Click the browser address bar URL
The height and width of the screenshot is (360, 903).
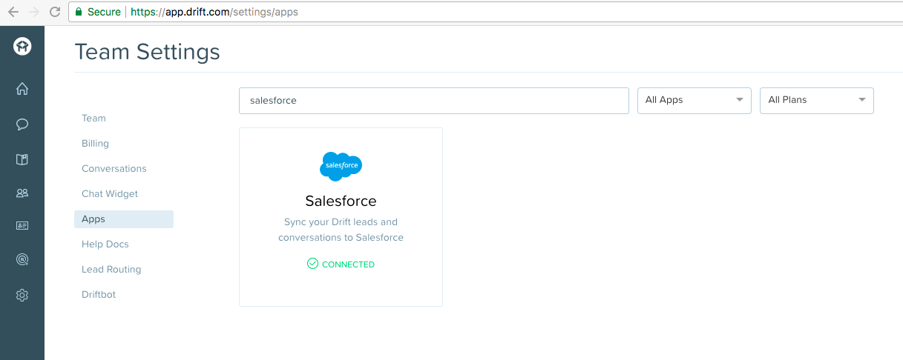pyautogui.click(x=214, y=12)
